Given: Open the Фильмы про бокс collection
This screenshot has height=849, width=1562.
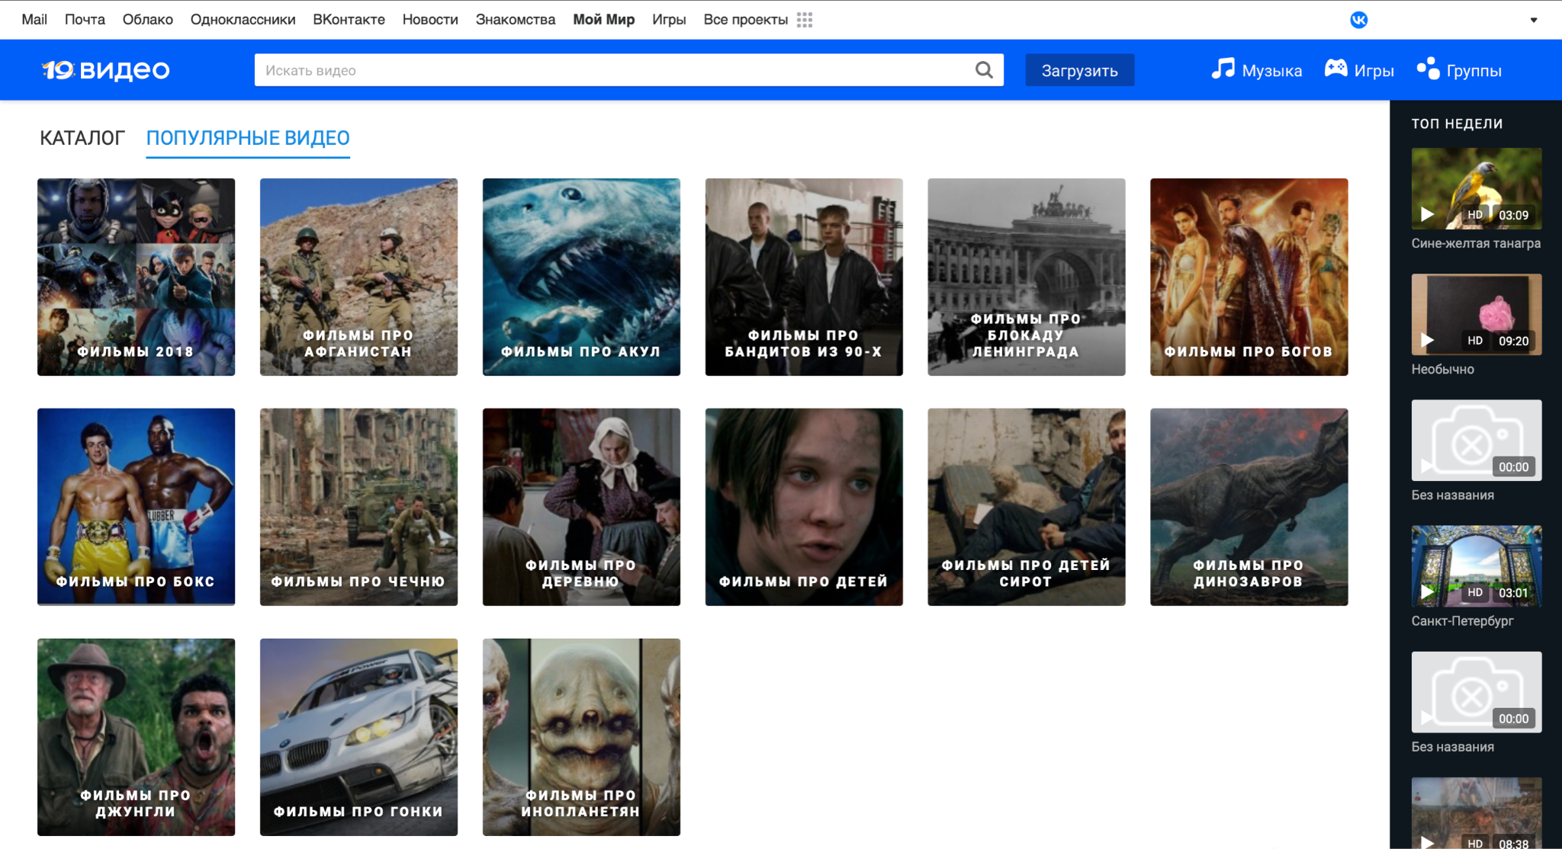Looking at the screenshot, I should pos(136,507).
